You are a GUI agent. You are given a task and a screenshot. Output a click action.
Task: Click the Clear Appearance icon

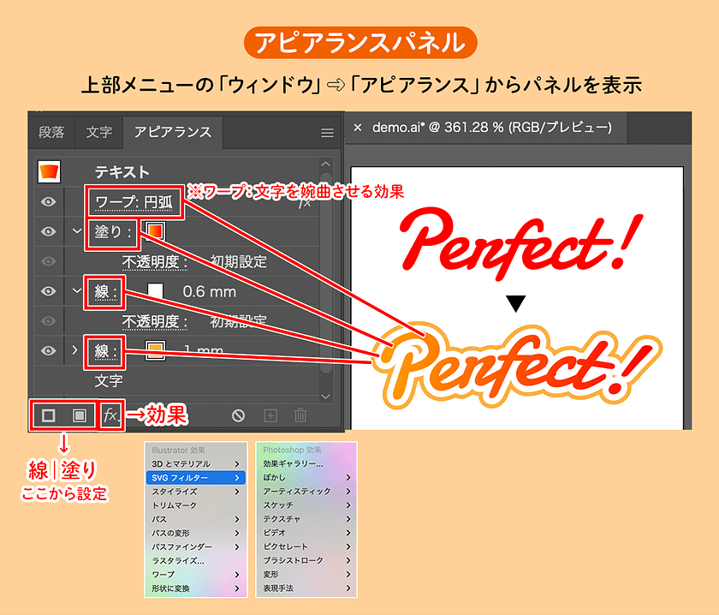(239, 415)
